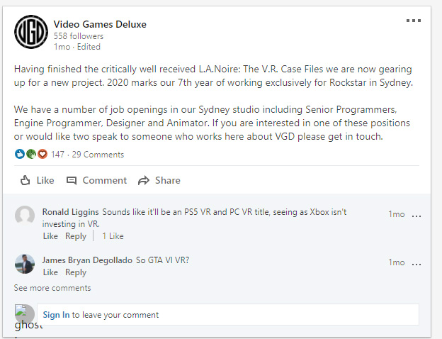Click the blue thumbs-up reaction icon
The image size is (442, 339).
(x=20, y=154)
